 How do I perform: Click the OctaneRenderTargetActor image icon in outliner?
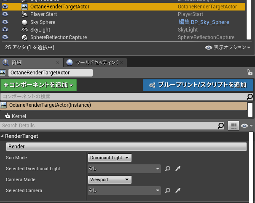(x=24, y=7)
